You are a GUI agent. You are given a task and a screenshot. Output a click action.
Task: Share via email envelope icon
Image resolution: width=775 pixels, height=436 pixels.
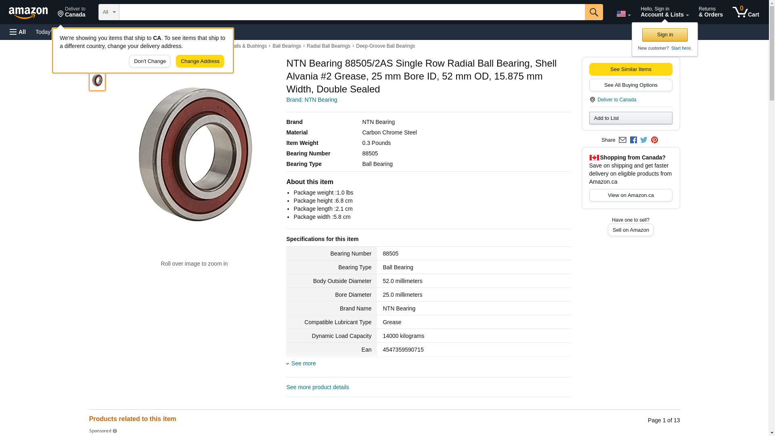point(622,140)
